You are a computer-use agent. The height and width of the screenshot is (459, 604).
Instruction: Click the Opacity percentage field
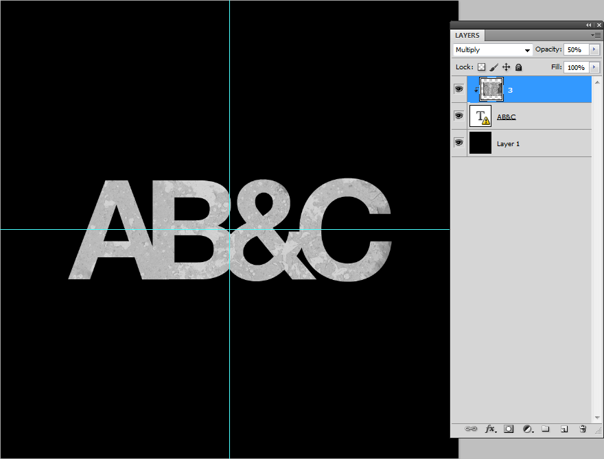575,50
